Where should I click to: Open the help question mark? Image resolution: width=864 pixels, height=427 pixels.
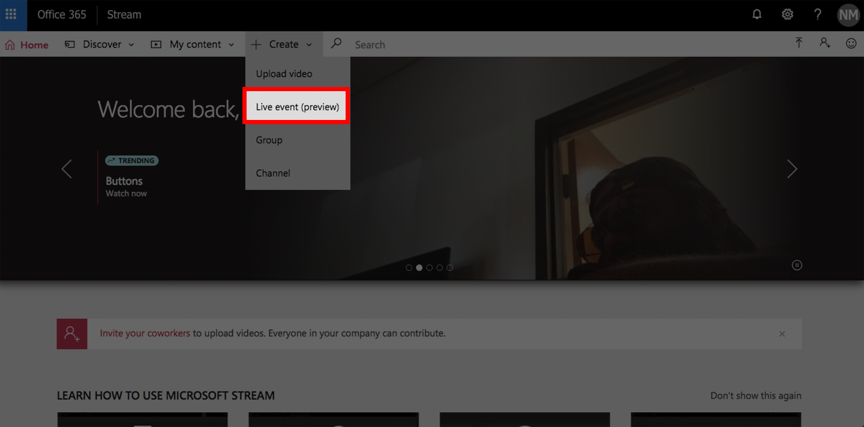click(817, 14)
